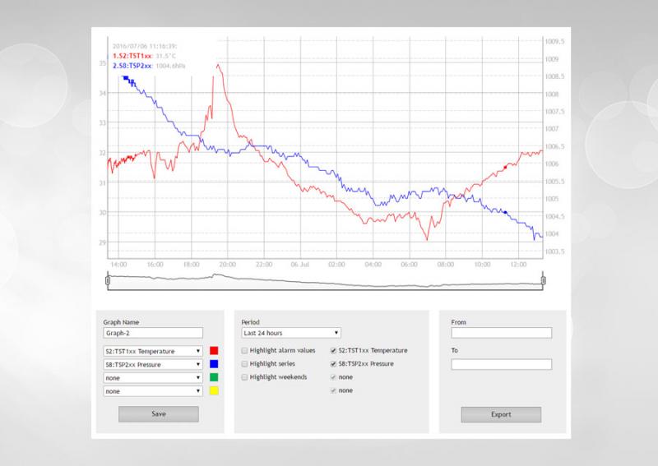Click the From date input field

click(x=501, y=334)
